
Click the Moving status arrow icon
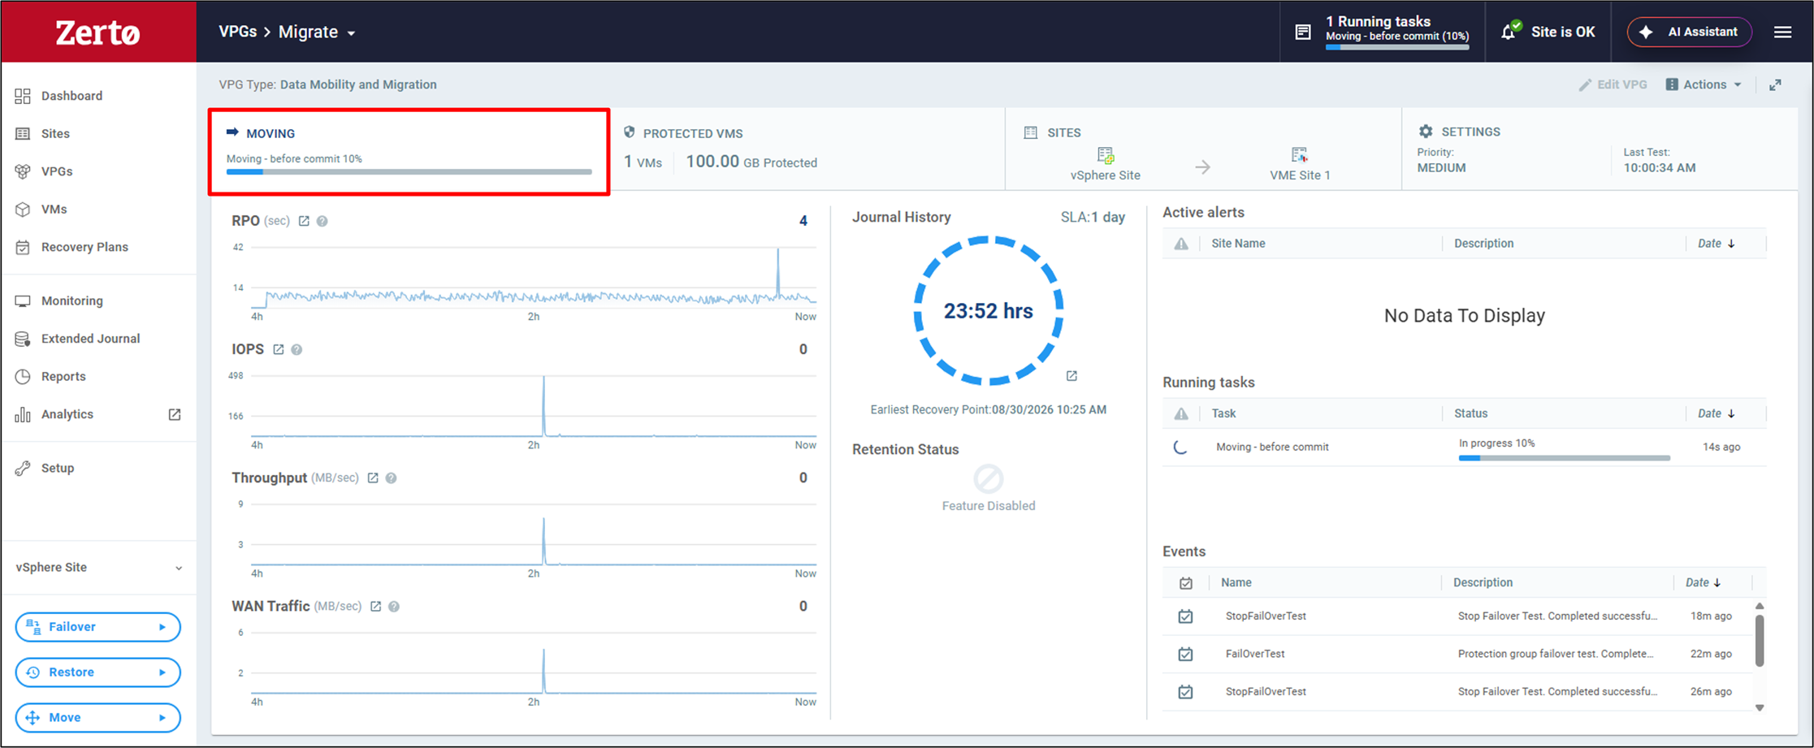pyautogui.click(x=232, y=132)
